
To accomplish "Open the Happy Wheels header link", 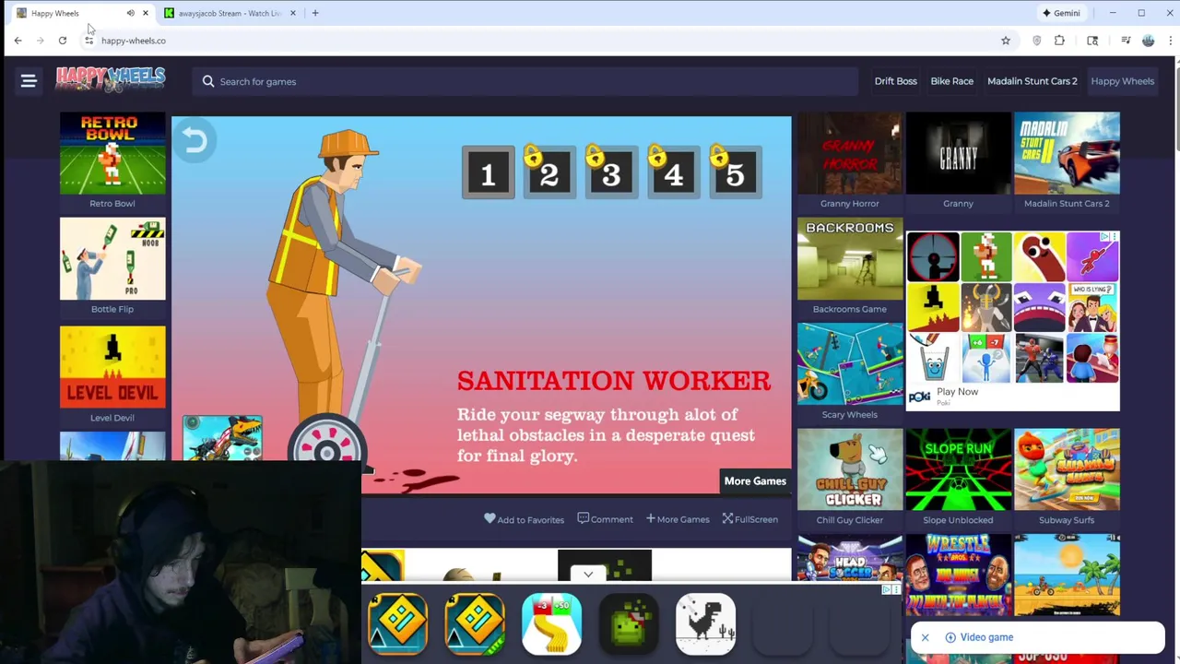I will click(x=1123, y=81).
